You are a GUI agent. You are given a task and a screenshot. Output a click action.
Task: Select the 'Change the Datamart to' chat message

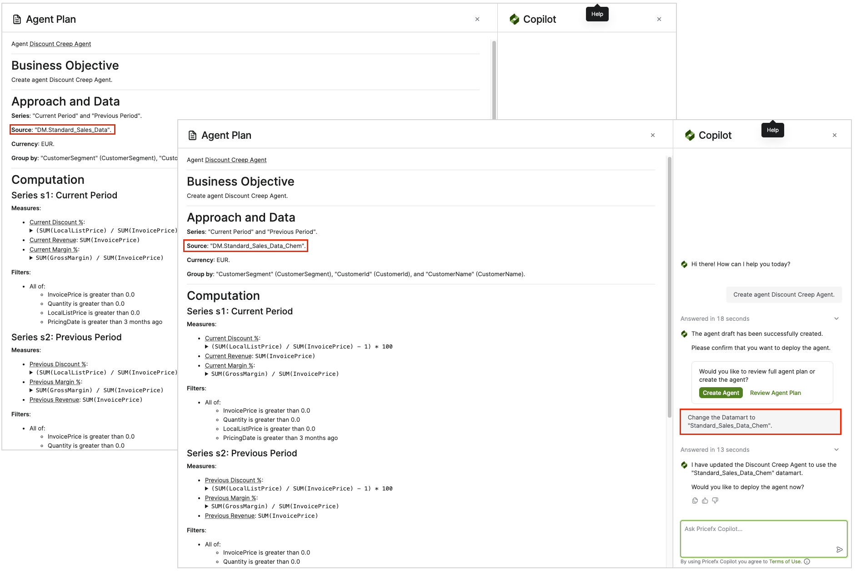[760, 422]
